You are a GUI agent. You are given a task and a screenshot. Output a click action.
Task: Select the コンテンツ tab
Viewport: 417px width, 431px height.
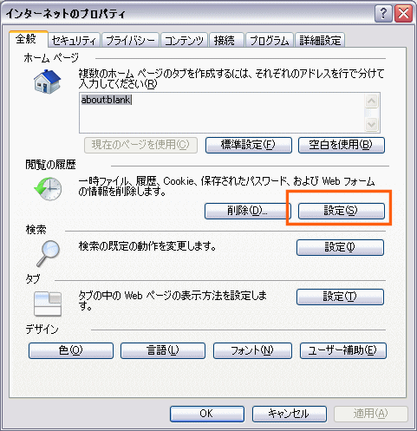(x=184, y=41)
